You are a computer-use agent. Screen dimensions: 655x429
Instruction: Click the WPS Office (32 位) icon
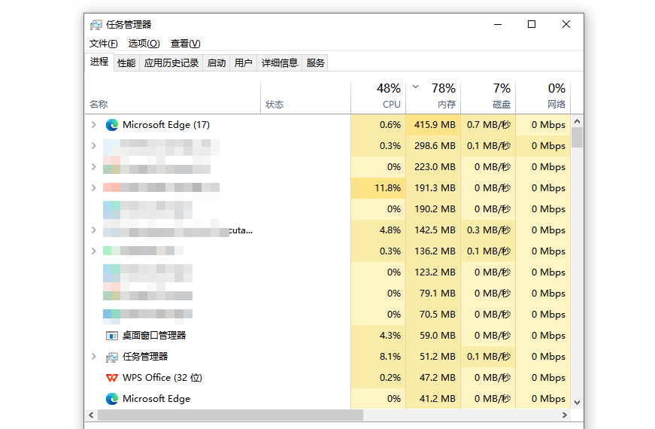click(112, 378)
